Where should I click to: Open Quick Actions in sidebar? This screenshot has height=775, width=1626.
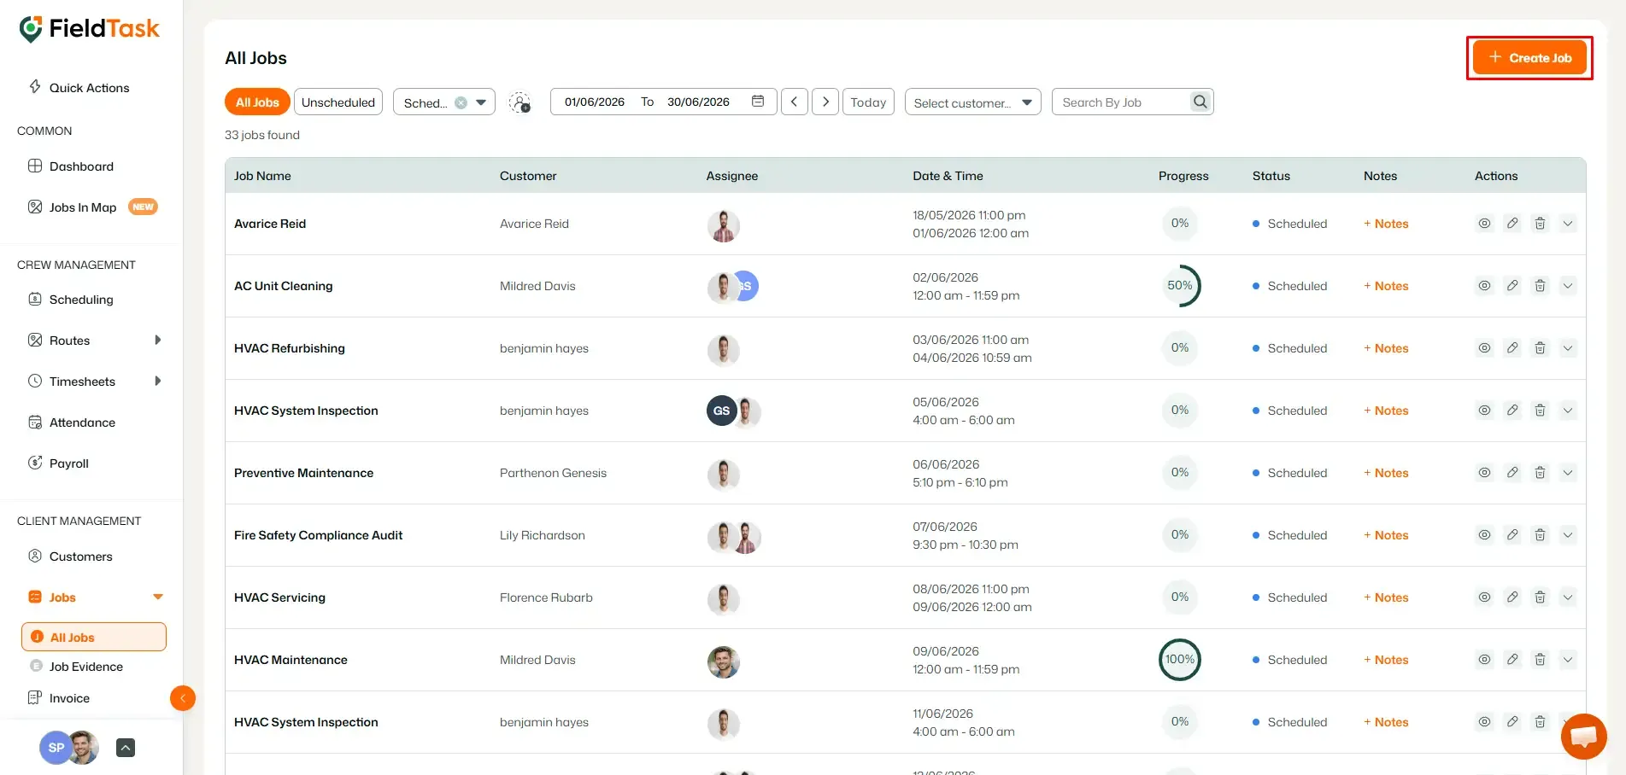click(x=79, y=87)
